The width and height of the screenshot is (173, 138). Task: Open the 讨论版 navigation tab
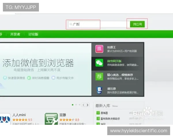33,34
